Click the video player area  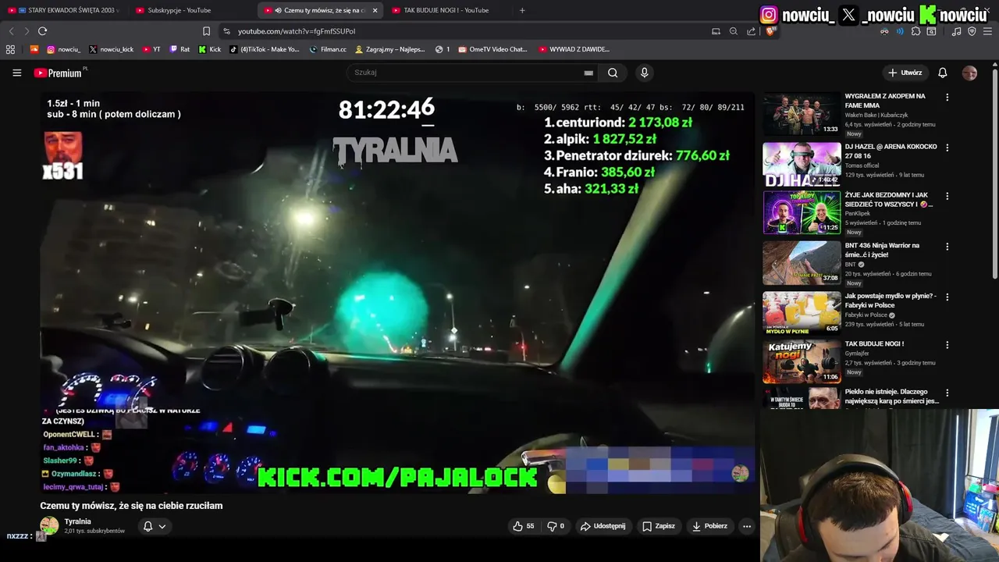(398, 293)
